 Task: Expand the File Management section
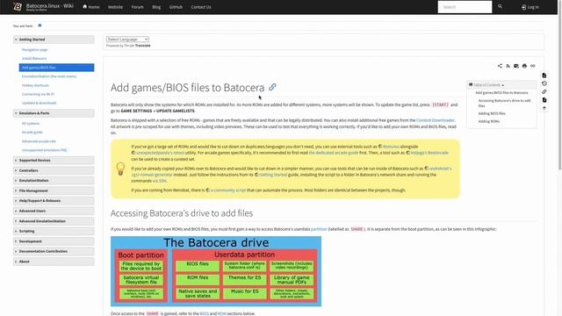point(54,190)
